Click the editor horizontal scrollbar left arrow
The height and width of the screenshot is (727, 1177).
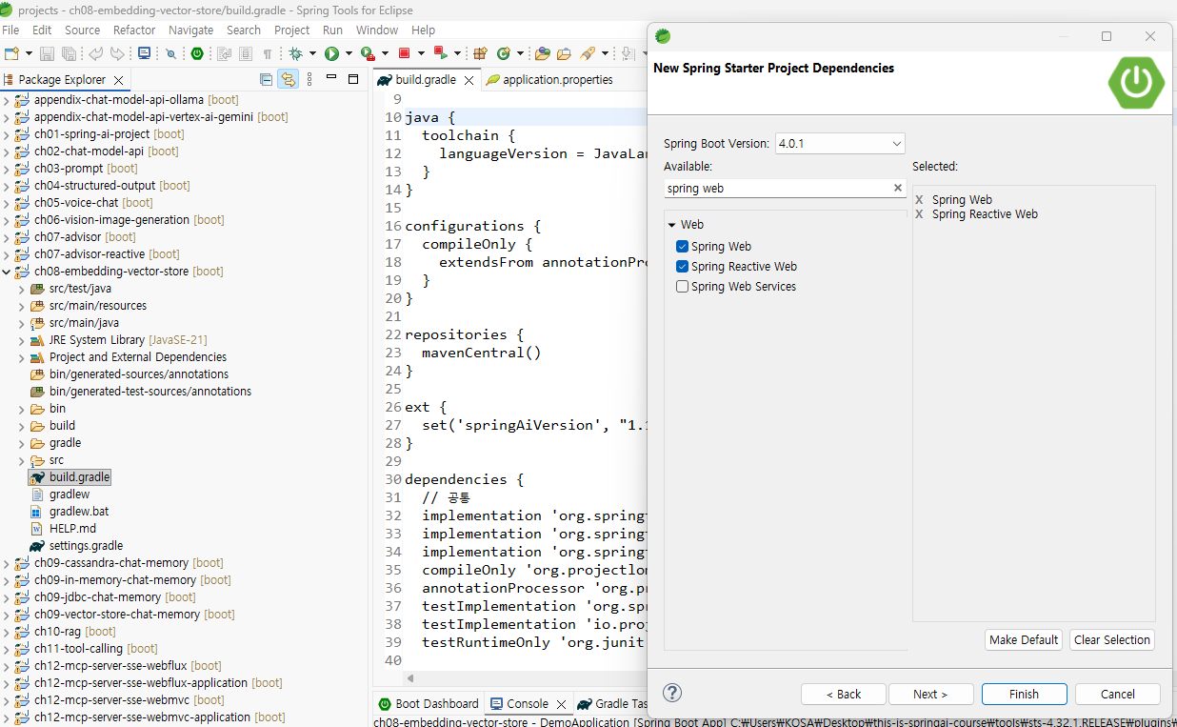coord(410,678)
